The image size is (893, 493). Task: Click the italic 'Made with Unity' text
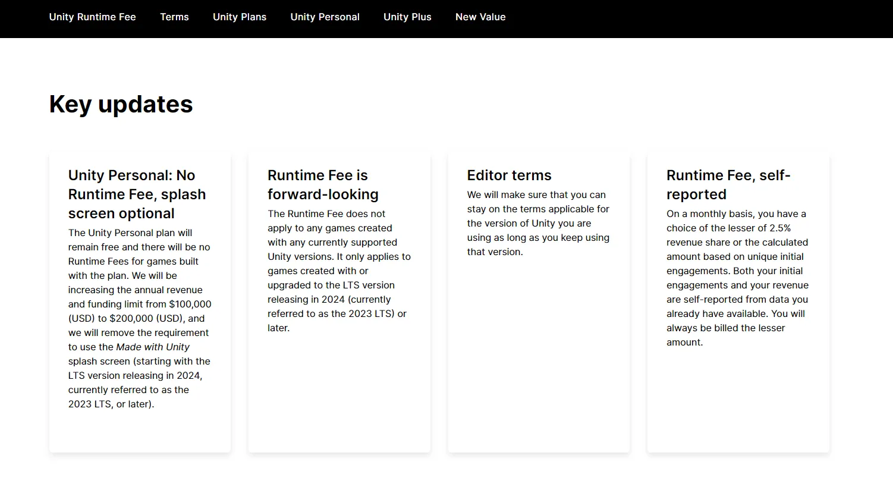click(x=153, y=347)
